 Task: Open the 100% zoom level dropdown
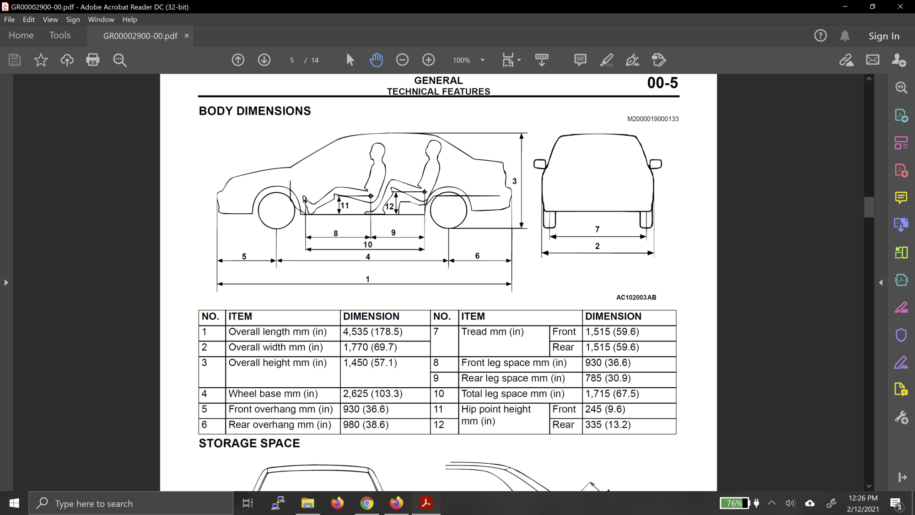482,60
